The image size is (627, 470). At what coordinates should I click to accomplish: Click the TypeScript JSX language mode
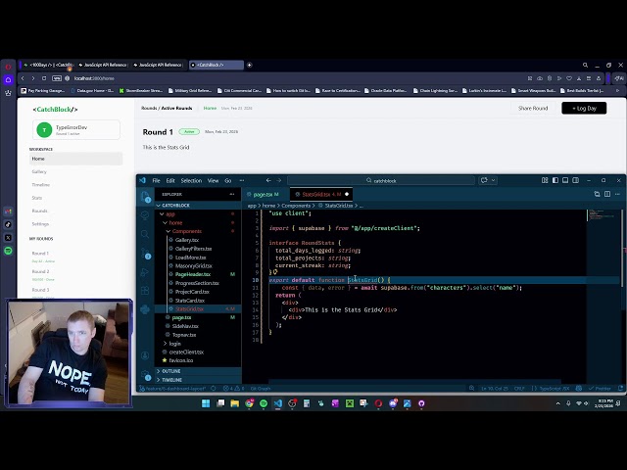pyautogui.click(x=555, y=388)
